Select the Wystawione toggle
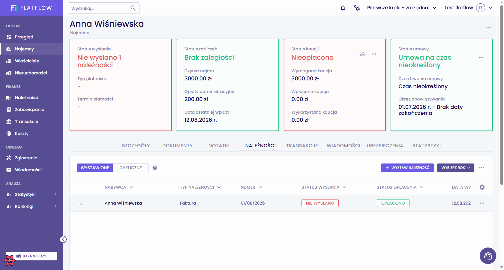Image resolution: width=504 pixels, height=270 pixels. point(95,168)
